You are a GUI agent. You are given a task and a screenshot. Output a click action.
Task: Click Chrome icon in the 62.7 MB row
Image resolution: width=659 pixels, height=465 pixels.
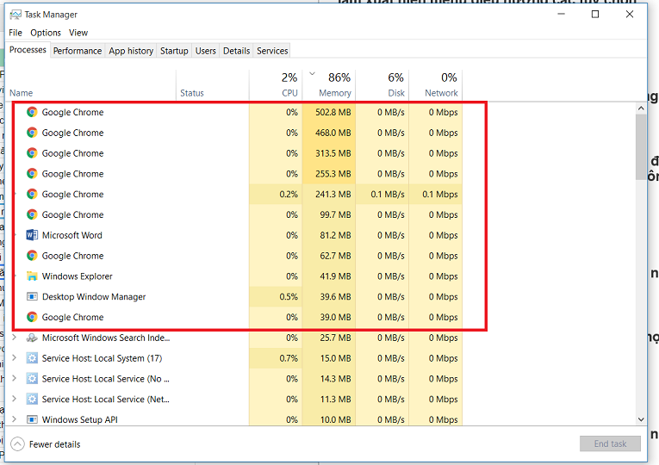pos(32,256)
